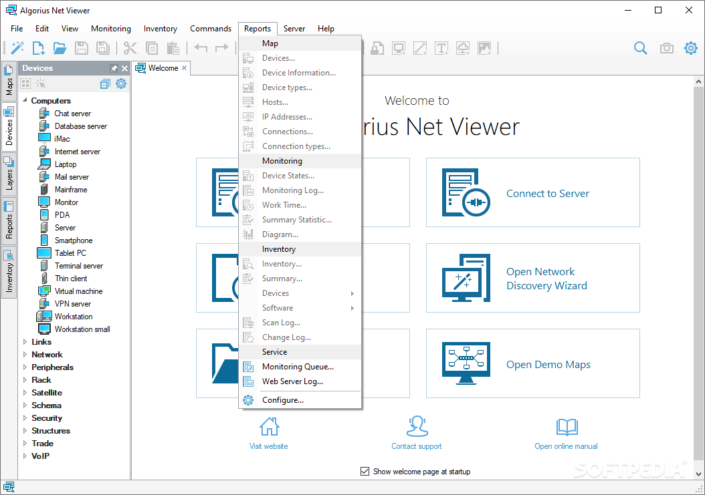Viewport: 705px width, 495px height.
Task: Choose Monitoring Queue from Reports menu
Action: [x=300, y=367]
